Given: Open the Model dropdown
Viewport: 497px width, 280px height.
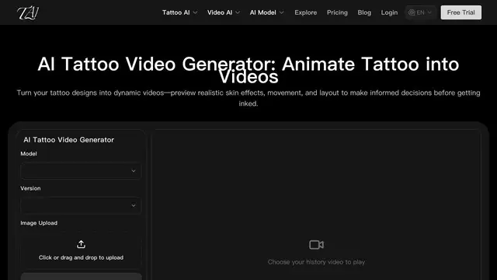Looking at the screenshot, I should [81, 171].
